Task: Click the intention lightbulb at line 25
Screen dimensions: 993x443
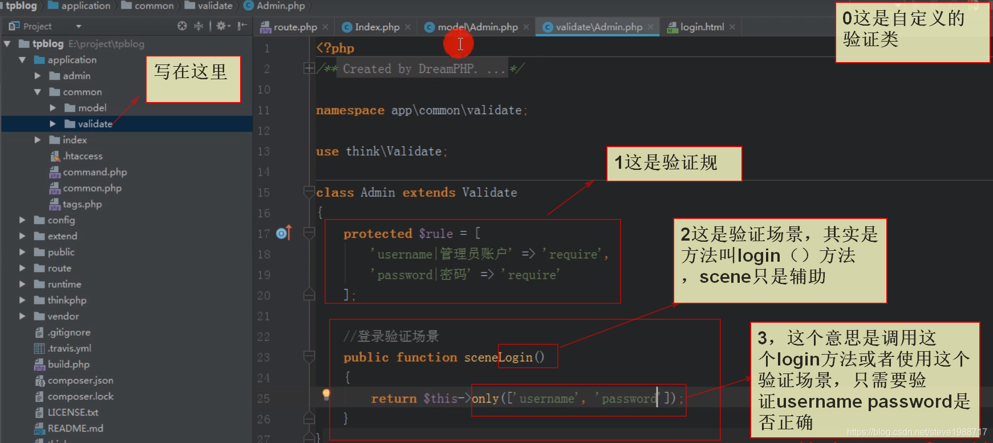Action: [326, 395]
